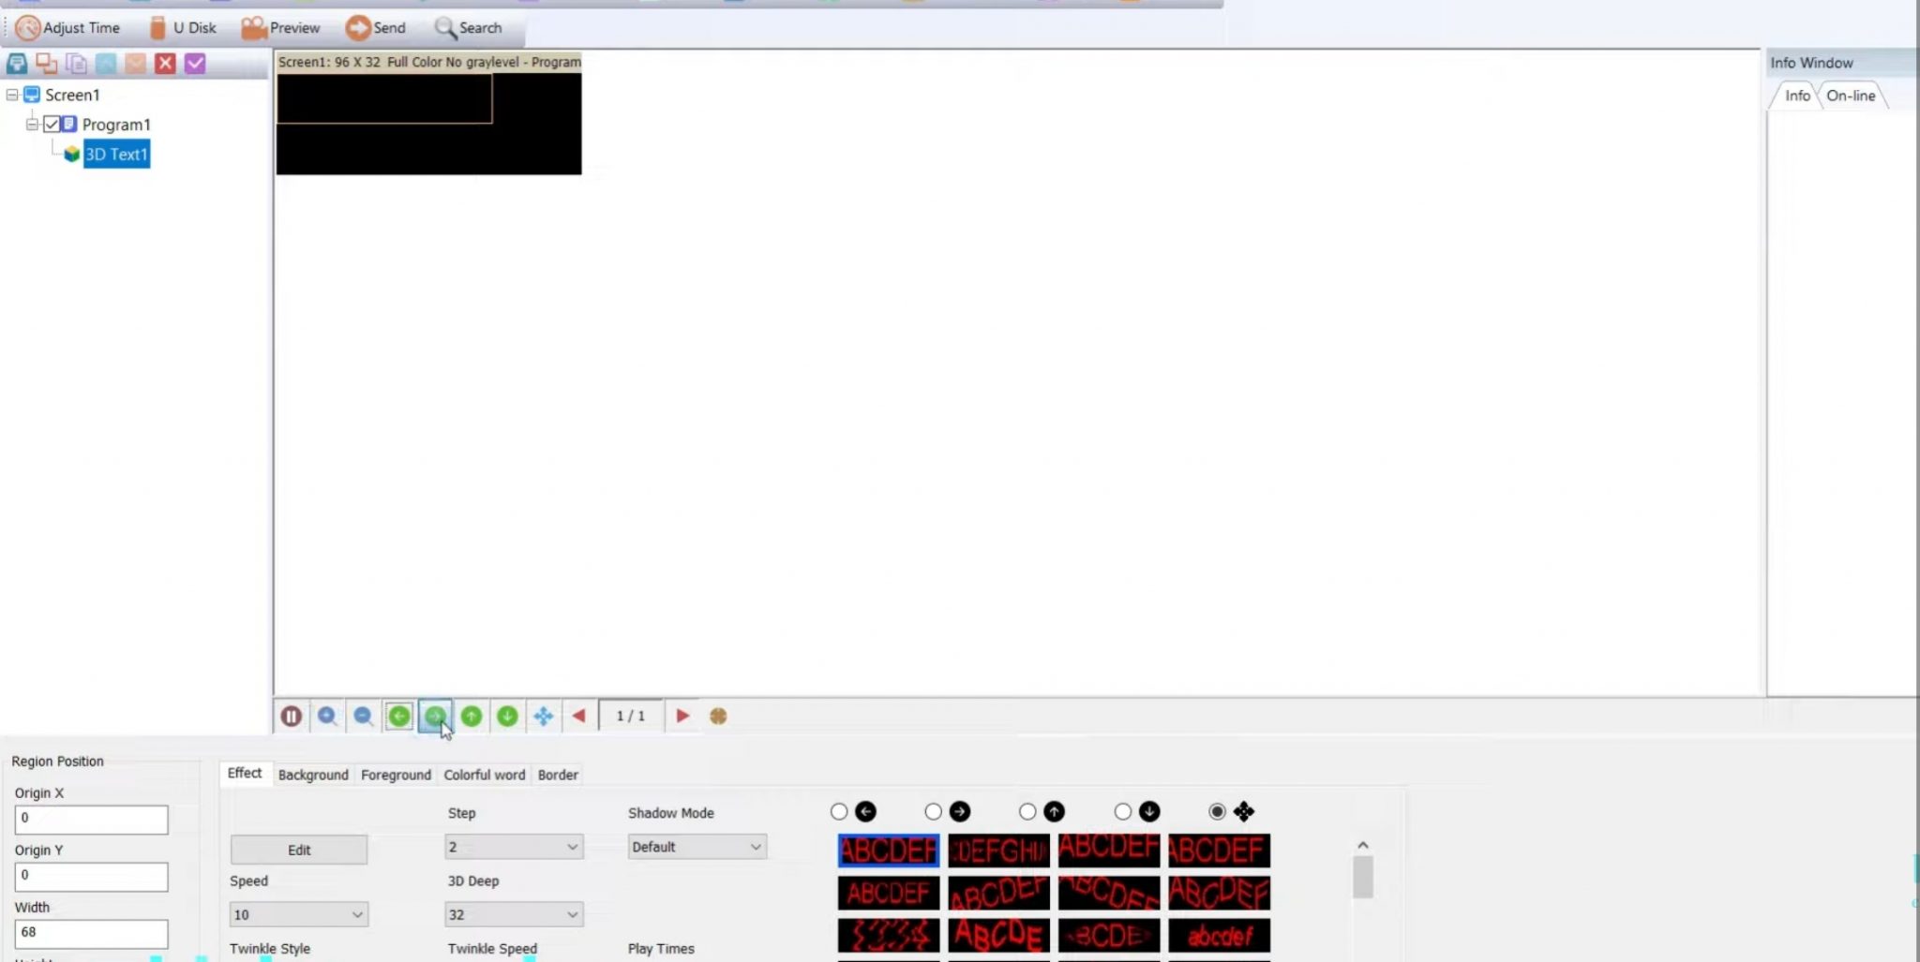Select the four-direction move icon
This screenshot has width=1920, height=962.
(543, 716)
